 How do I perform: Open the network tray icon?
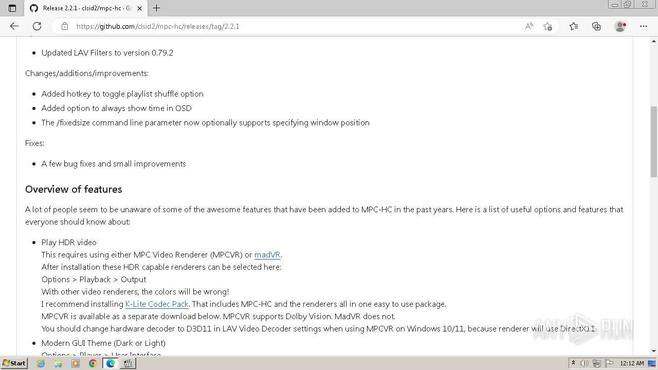pos(597,363)
